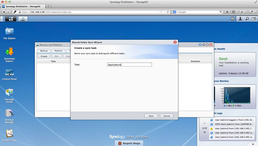Click the Edit button in Backup window
The height and width of the screenshot is (146, 258).
click(x=56, y=56)
